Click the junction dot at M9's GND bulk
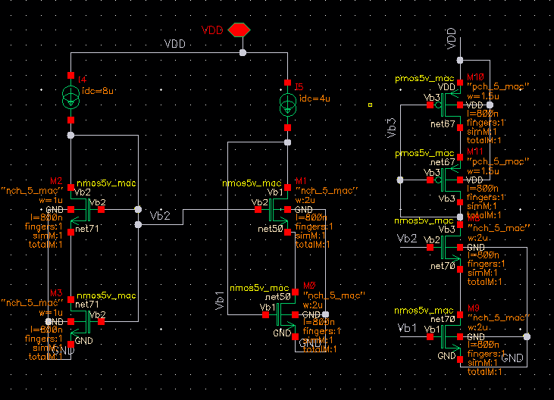Screen dimensions: 554x400 (527, 337)
